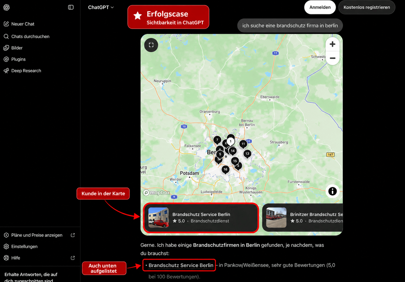
Task: Click the icon beside Pläne und Preise anzeigen
Action: click(x=6, y=235)
